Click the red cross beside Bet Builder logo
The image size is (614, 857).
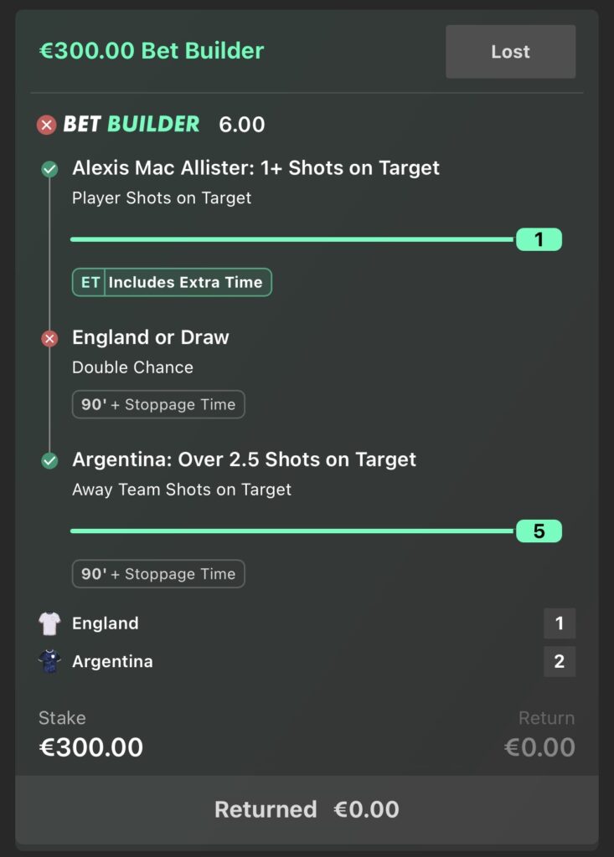[x=47, y=126]
